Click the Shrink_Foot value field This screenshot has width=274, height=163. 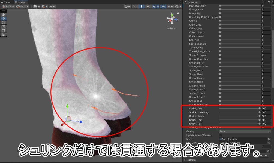coord(266,120)
